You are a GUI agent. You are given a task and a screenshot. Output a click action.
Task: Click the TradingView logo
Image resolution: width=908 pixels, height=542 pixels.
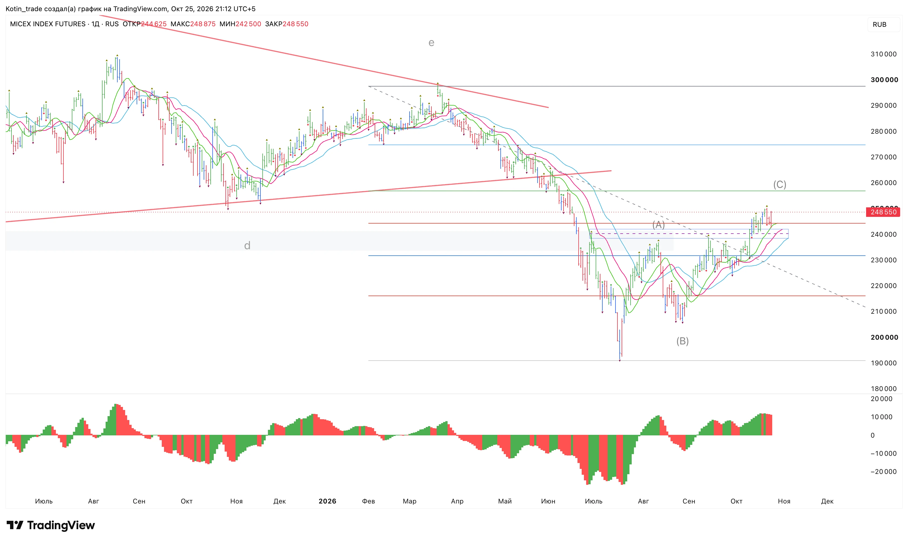coord(51,525)
